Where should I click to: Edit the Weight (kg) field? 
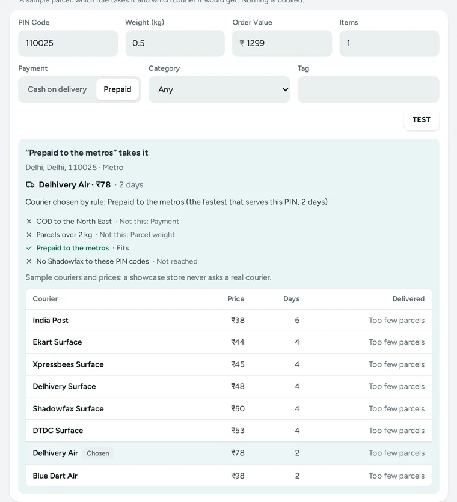[175, 43]
